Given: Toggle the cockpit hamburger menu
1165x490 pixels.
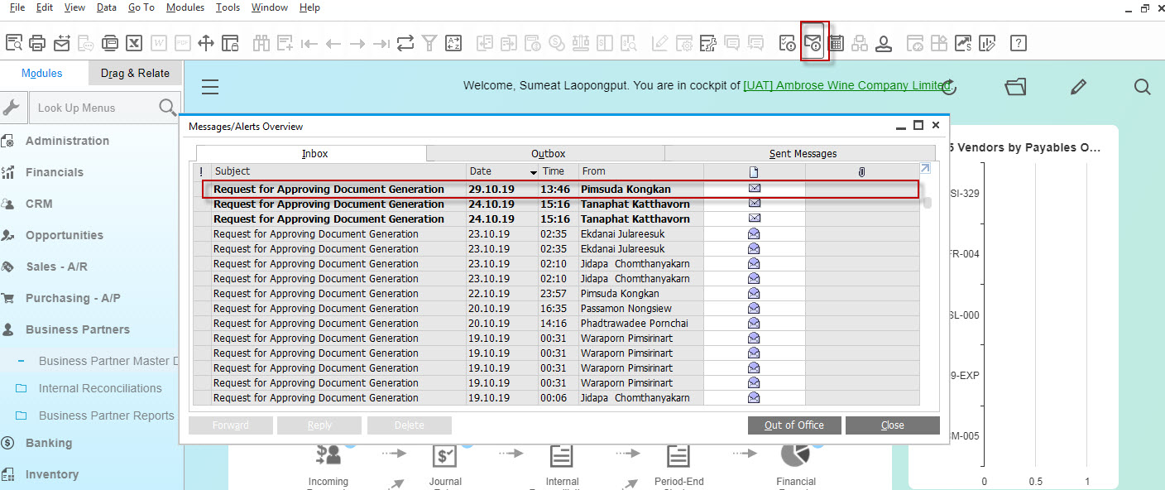Looking at the screenshot, I should 210,86.
